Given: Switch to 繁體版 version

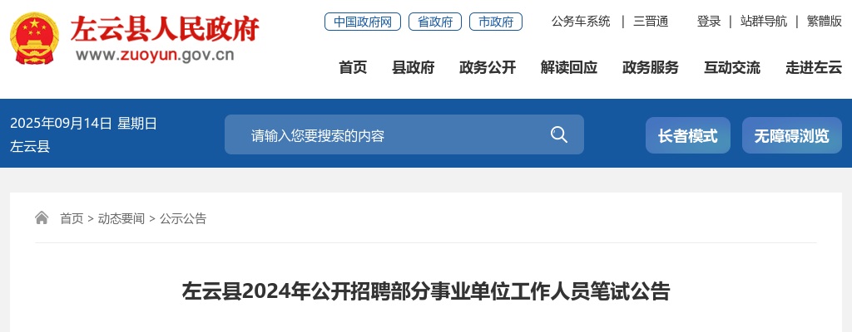Looking at the screenshot, I should (x=825, y=22).
